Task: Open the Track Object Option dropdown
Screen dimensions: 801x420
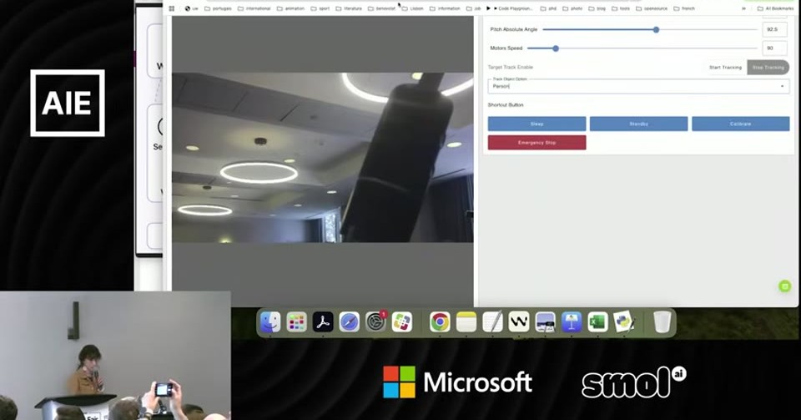Action: click(638, 86)
